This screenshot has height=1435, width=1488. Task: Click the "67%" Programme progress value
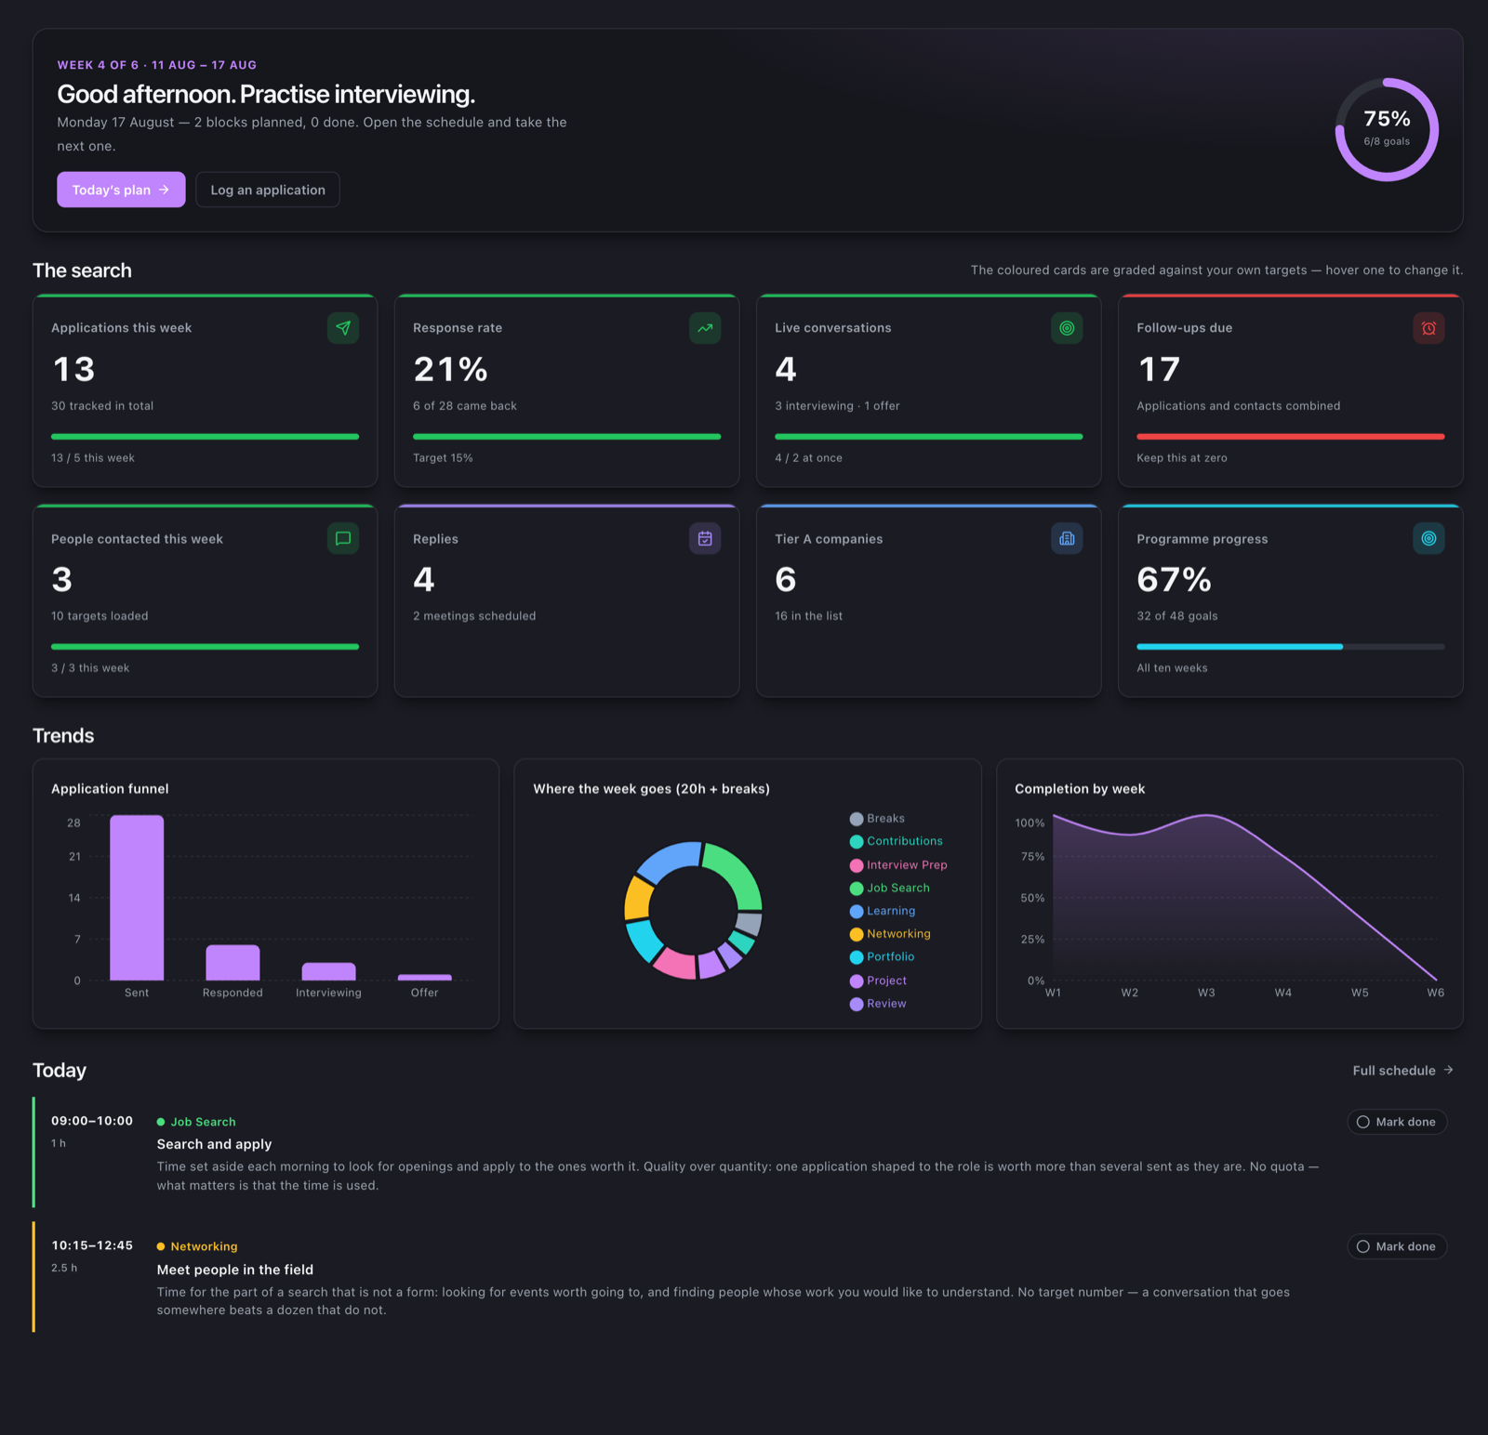click(1174, 579)
